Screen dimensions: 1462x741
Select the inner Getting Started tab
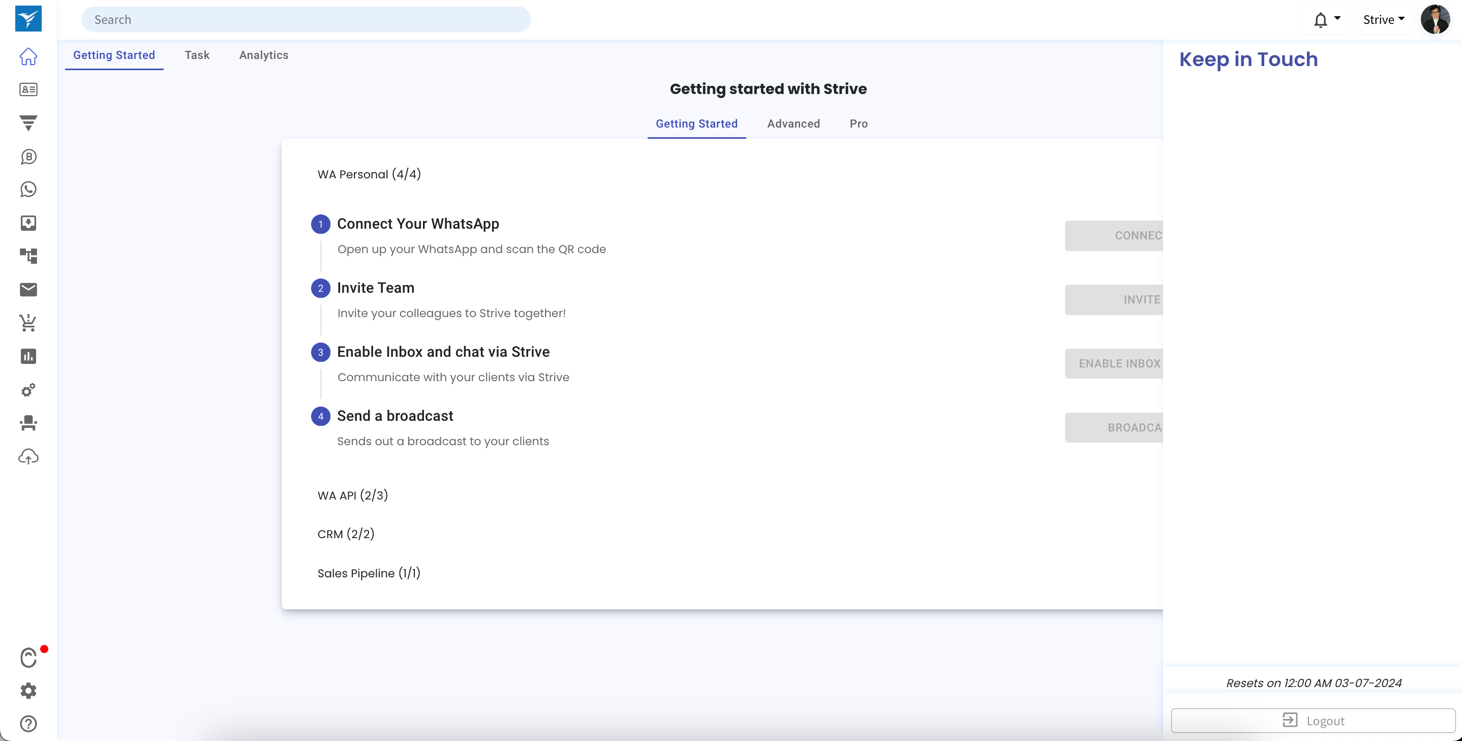point(696,123)
